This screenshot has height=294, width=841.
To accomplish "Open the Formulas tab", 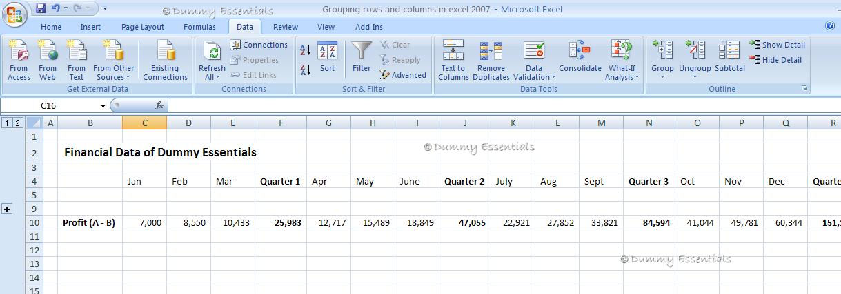I will pos(199,27).
